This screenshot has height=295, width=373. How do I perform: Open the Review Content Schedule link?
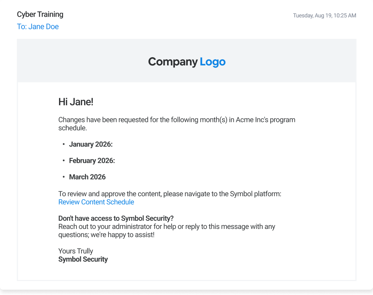96,202
